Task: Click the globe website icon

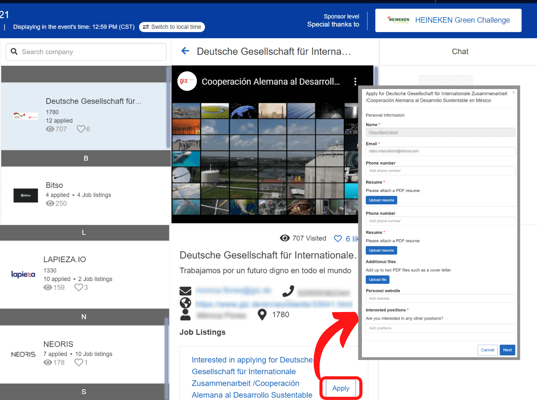Action: pyautogui.click(x=185, y=303)
